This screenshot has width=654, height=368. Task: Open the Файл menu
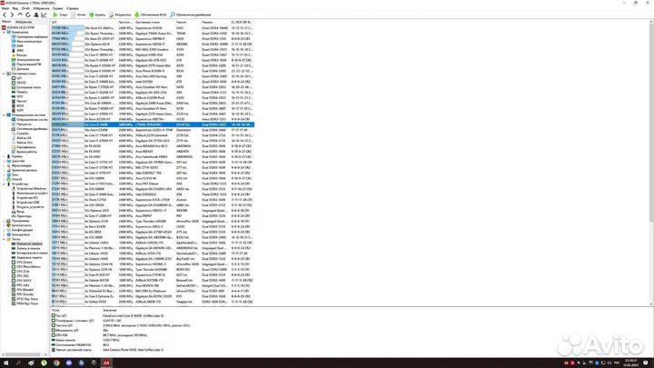[x=5, y=9]
